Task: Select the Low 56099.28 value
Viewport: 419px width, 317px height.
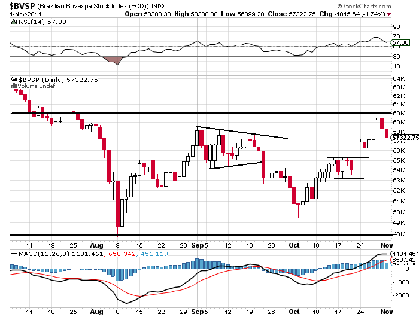Action: pos(242,14)
